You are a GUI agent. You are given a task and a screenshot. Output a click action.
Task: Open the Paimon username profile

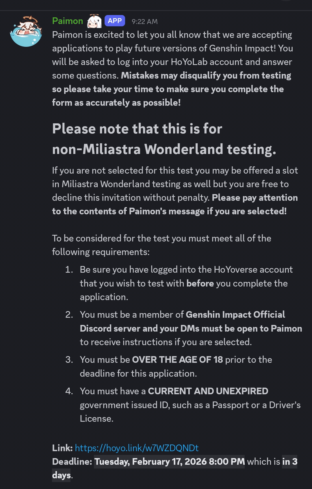67,21
